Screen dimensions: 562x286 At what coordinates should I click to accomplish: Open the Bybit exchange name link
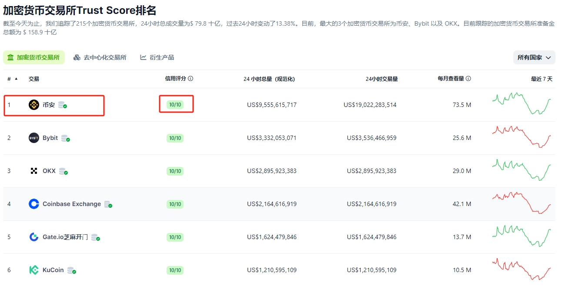click(x=50, y=138)
